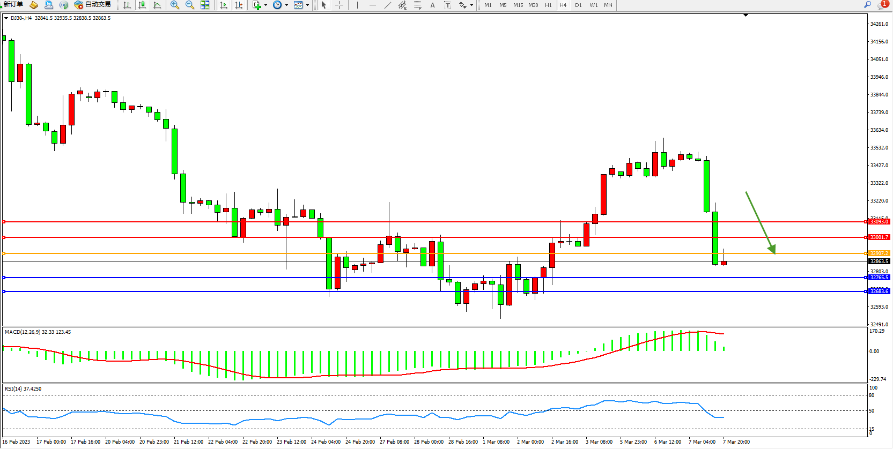This screenshot has height=449, width=893.
Task: Click the 新订单 new order button
Action: (13, 4)
